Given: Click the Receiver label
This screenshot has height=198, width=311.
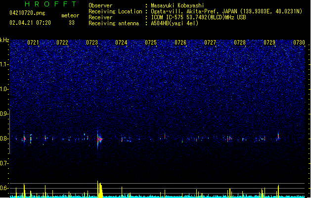Looking at the screenshot, I should (x=100, y=17).
